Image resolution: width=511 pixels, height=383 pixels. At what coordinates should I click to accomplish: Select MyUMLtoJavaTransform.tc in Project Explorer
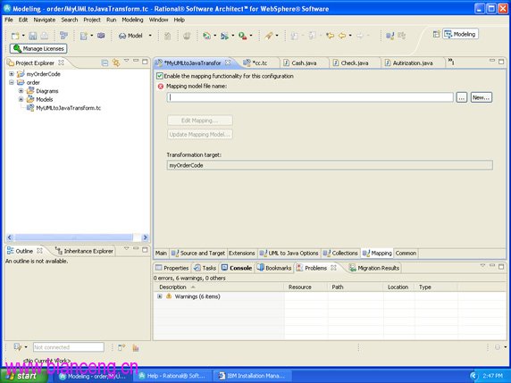(x=68, y=108)
